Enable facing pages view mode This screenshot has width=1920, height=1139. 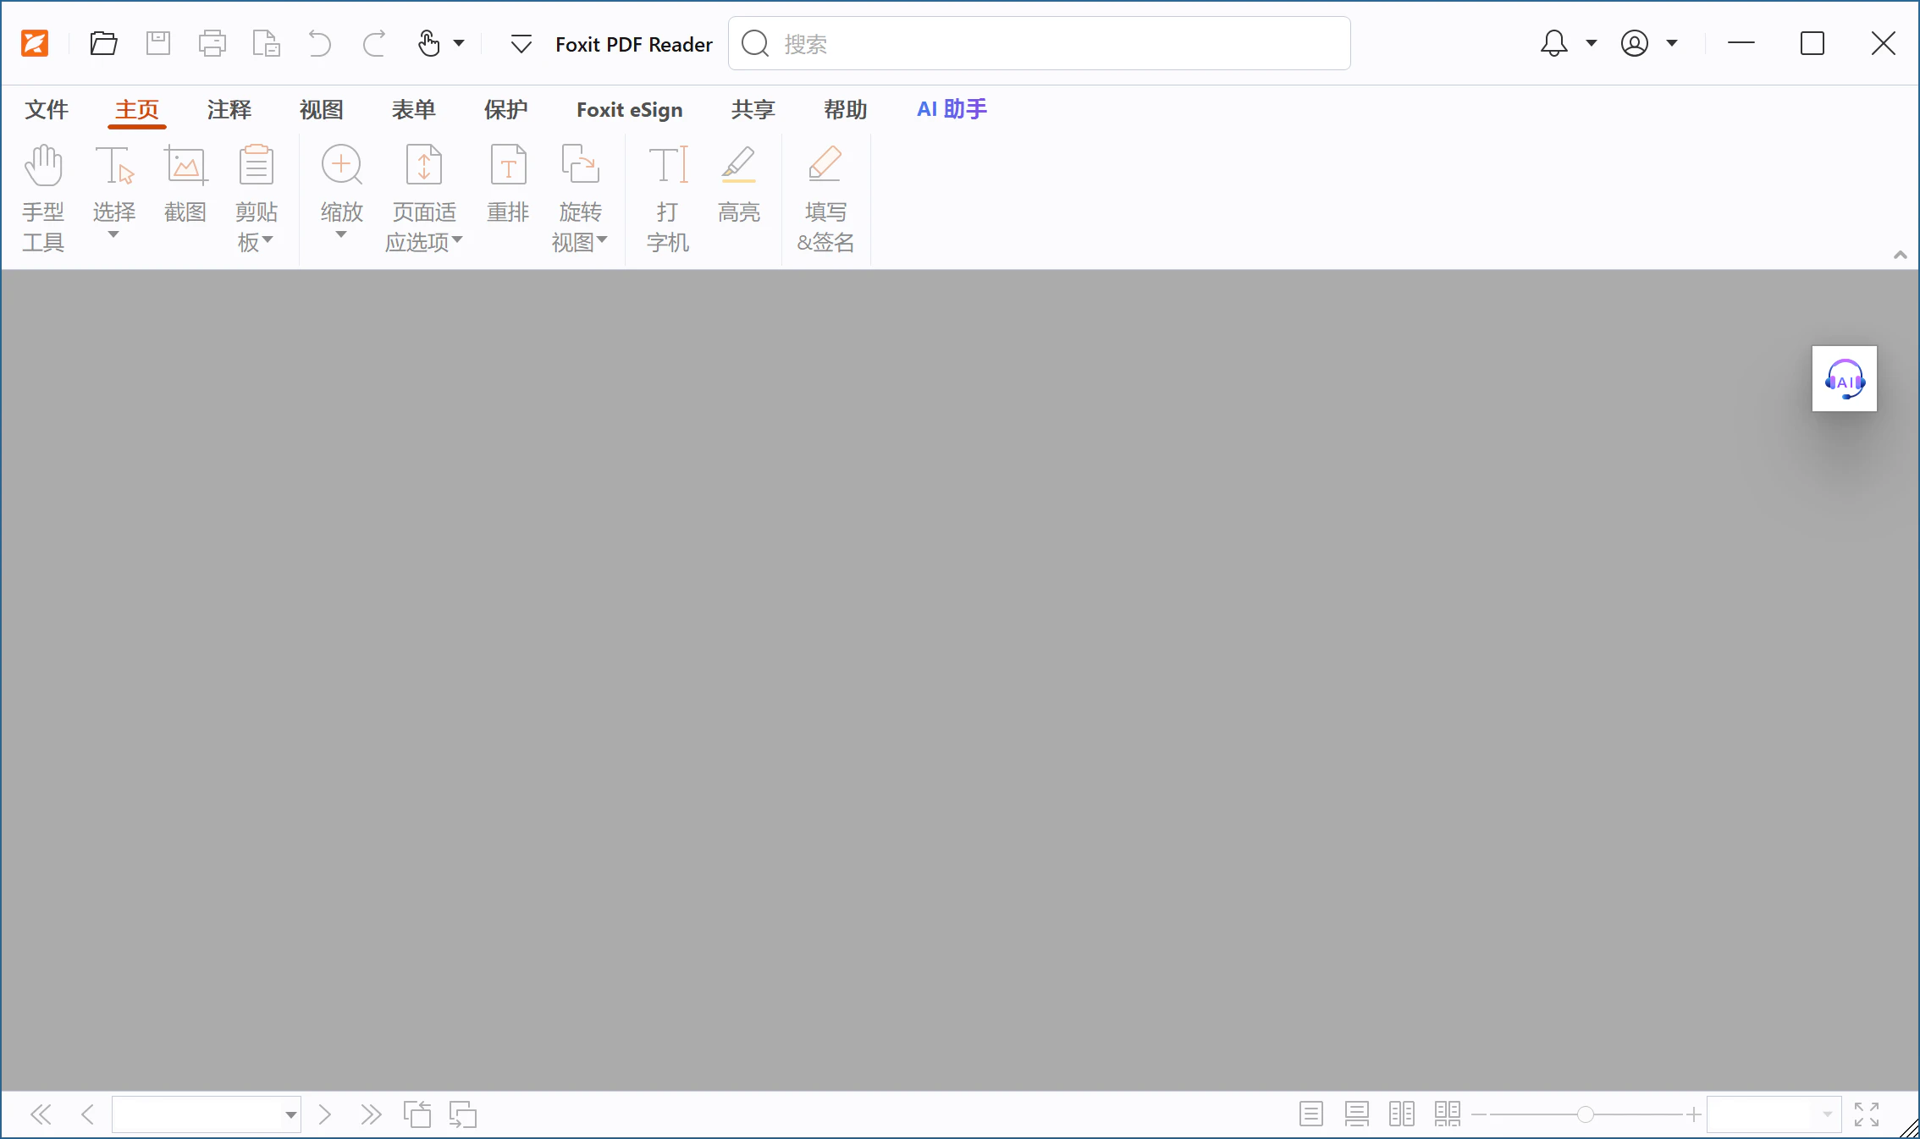(1402, 1114)
